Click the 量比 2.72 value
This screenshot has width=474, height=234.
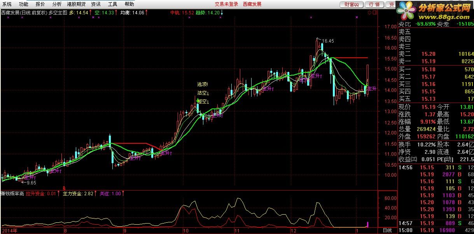point(455,129)
